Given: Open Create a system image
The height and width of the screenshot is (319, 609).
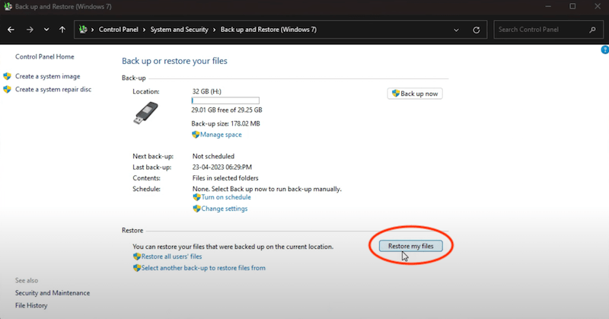Looking at the screenshot, I should (47, 77).
